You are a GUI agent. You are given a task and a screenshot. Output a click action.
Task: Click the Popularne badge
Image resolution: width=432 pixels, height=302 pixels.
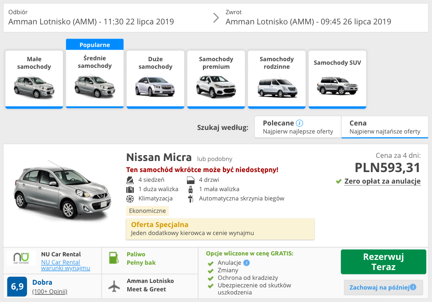pos(95,45)
